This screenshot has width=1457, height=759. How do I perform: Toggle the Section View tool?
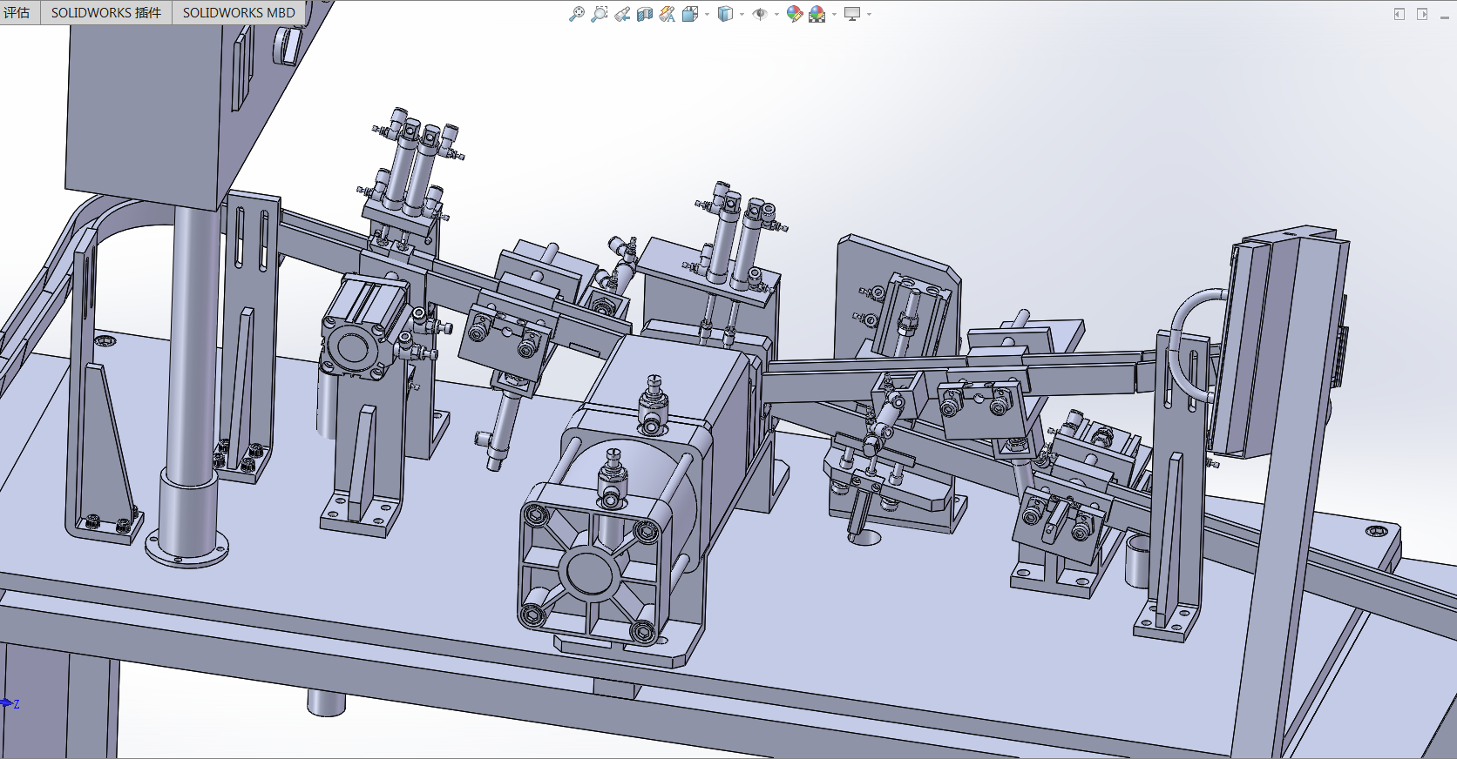[645, 14]
